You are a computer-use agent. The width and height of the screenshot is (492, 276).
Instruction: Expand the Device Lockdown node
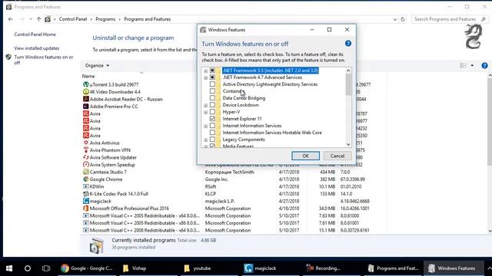(x=206, y=105)
